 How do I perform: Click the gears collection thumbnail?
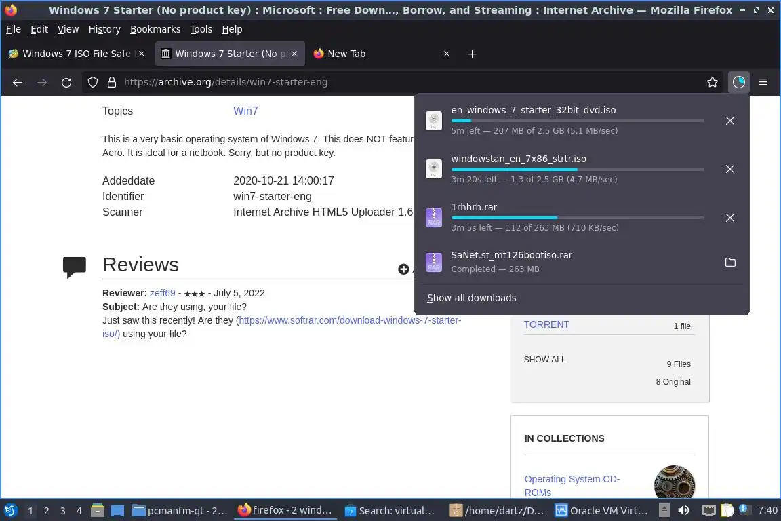(675, 482)
